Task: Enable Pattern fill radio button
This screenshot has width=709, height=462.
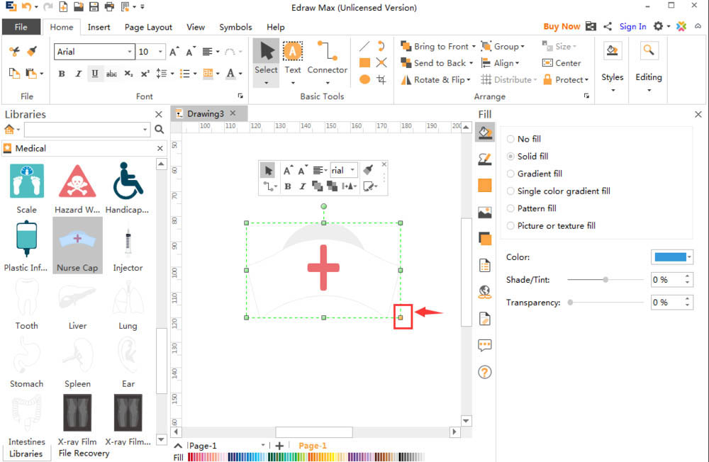Action: coord(510,209)
